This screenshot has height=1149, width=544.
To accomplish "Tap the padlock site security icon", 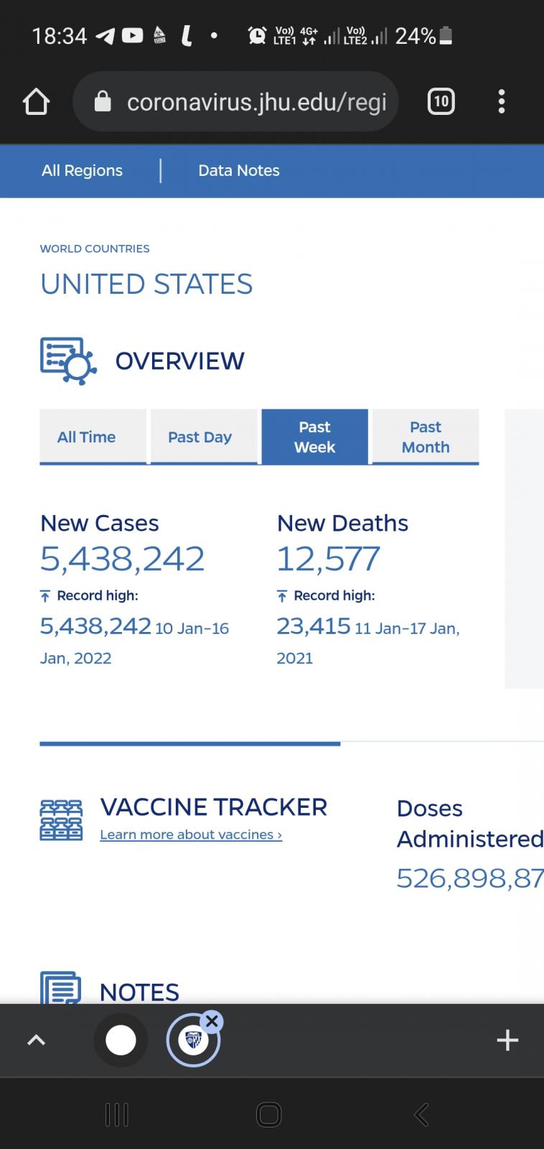I will [103, 102].
